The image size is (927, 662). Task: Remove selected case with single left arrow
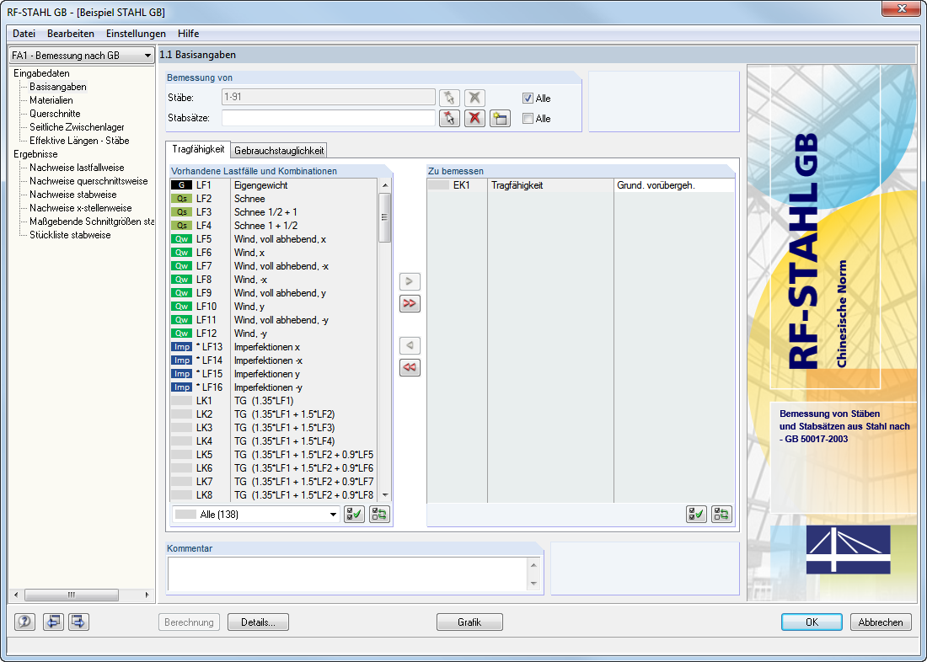click(409, 345)
